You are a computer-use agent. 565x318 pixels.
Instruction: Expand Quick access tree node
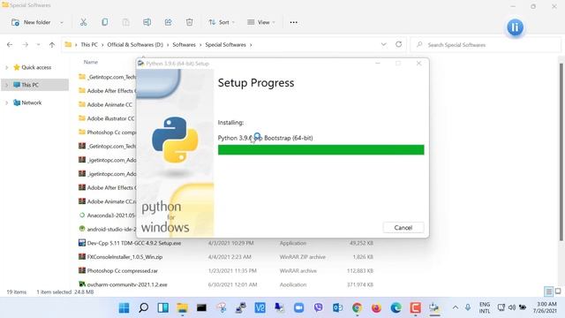(6, 67)
